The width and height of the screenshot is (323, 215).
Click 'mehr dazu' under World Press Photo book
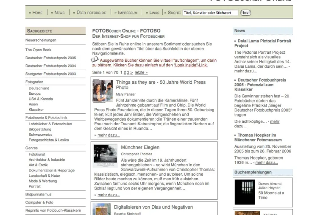click(109, 135)
